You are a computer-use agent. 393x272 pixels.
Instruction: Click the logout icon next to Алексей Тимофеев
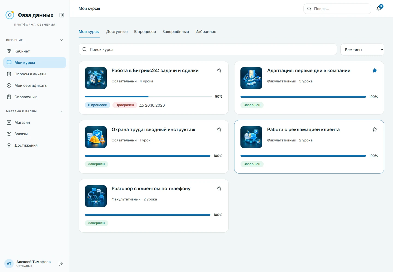61,264
